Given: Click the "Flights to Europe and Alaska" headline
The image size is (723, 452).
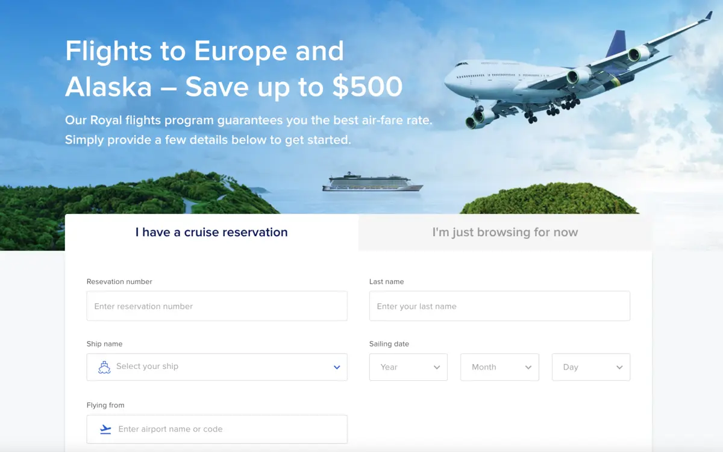Looking at the screenshot, I should (x=234, y=69).
